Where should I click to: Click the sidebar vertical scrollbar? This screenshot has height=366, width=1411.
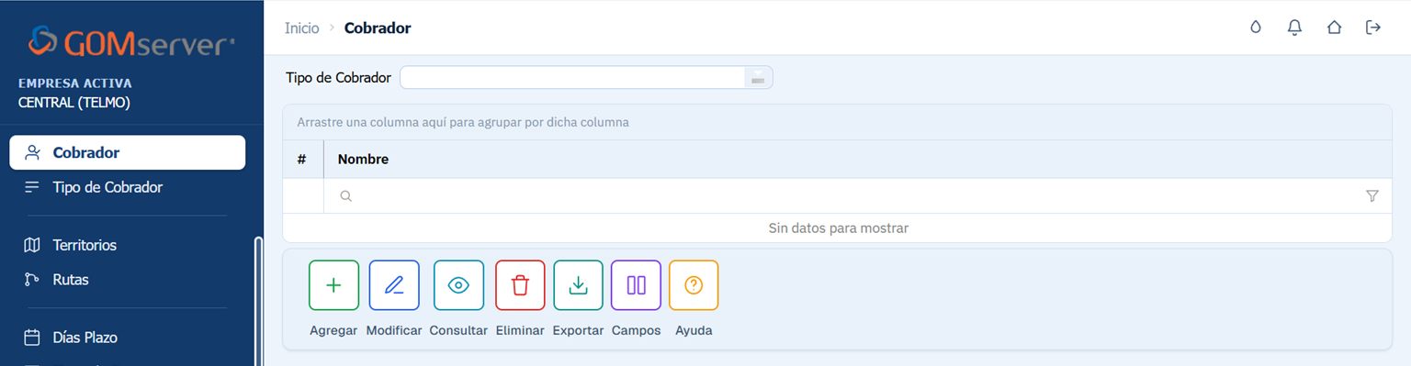(x=258, y=301)
